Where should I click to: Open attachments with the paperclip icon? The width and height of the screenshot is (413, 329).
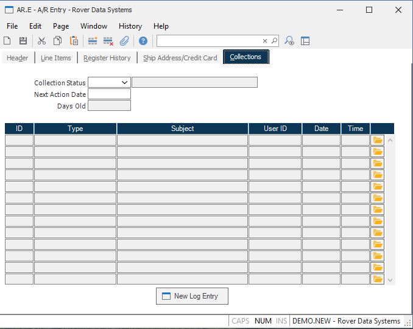pyautogui.click(x=124, y=41)
